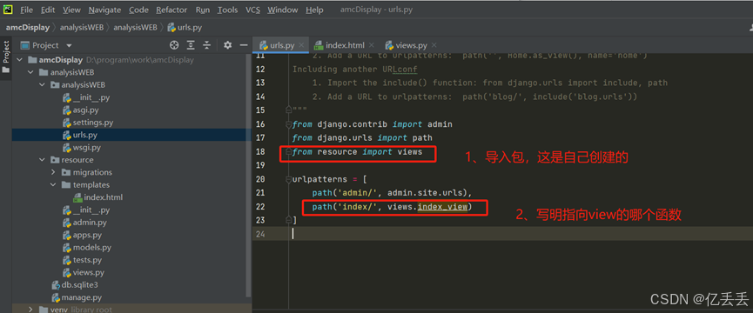Image resolution: width=753 pixels, height=313 pixels.
Task: Click second analysisWEB breadcrumb
Action: [135, 27]
